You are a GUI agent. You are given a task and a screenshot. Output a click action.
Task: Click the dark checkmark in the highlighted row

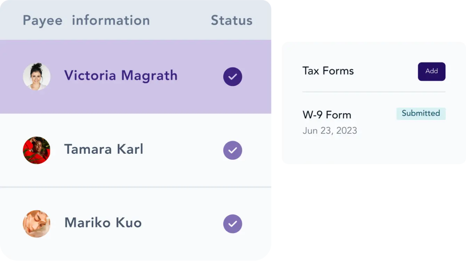[x=233, y=77]
